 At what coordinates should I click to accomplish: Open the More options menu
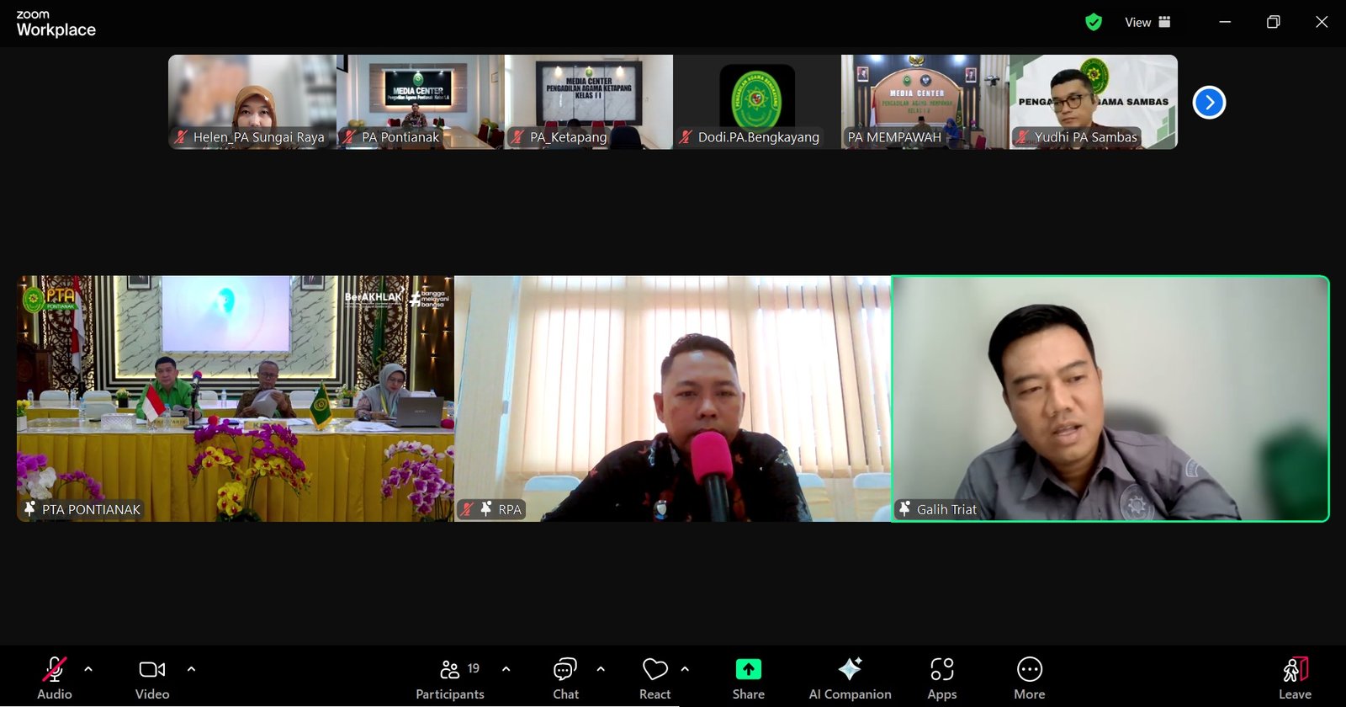pos(1029,678)
